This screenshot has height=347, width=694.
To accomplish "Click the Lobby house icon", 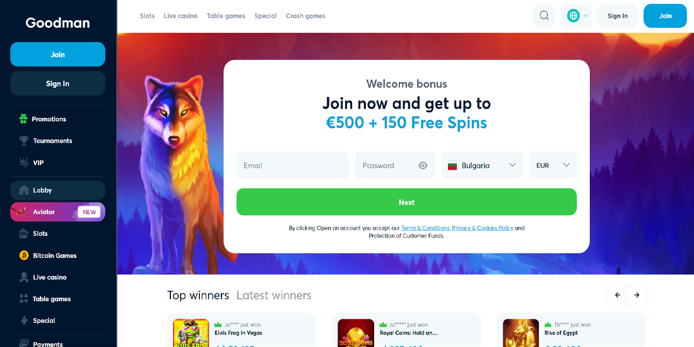I will (x=24, y=191).
